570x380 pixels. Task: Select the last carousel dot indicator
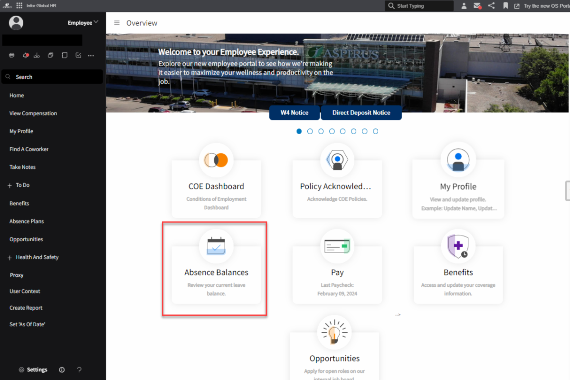(376, 131)
